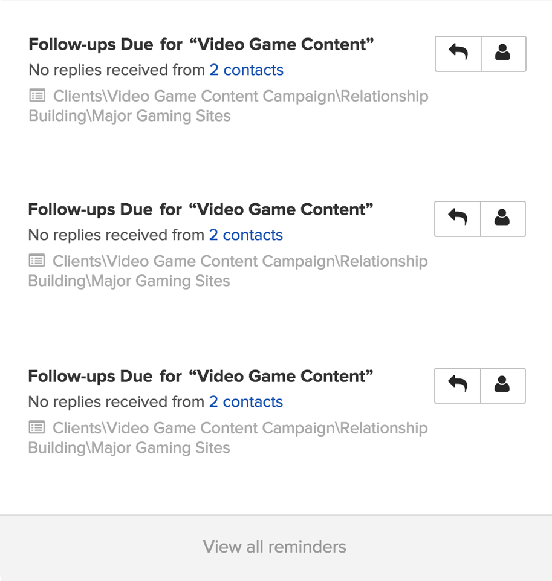Open the "2 contacts" link in the third reminder
Viewport: 552px width, 581px height.
[245, 402]
